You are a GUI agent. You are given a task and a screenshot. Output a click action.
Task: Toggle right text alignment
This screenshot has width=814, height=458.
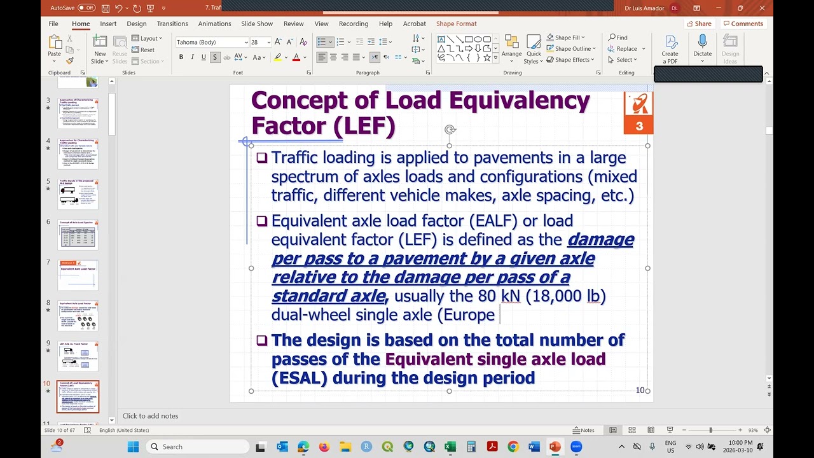[345, 57]
